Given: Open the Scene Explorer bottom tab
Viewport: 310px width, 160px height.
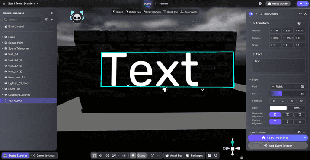Looking at the screenshot, I should (16, 155).
